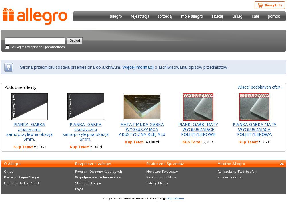Click the 'Mobilne Allegro' footer heading
Screen dimensions: 287x204
231,164
